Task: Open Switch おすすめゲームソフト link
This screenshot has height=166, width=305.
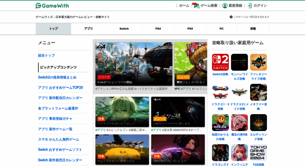Action: tap(60, 150)
